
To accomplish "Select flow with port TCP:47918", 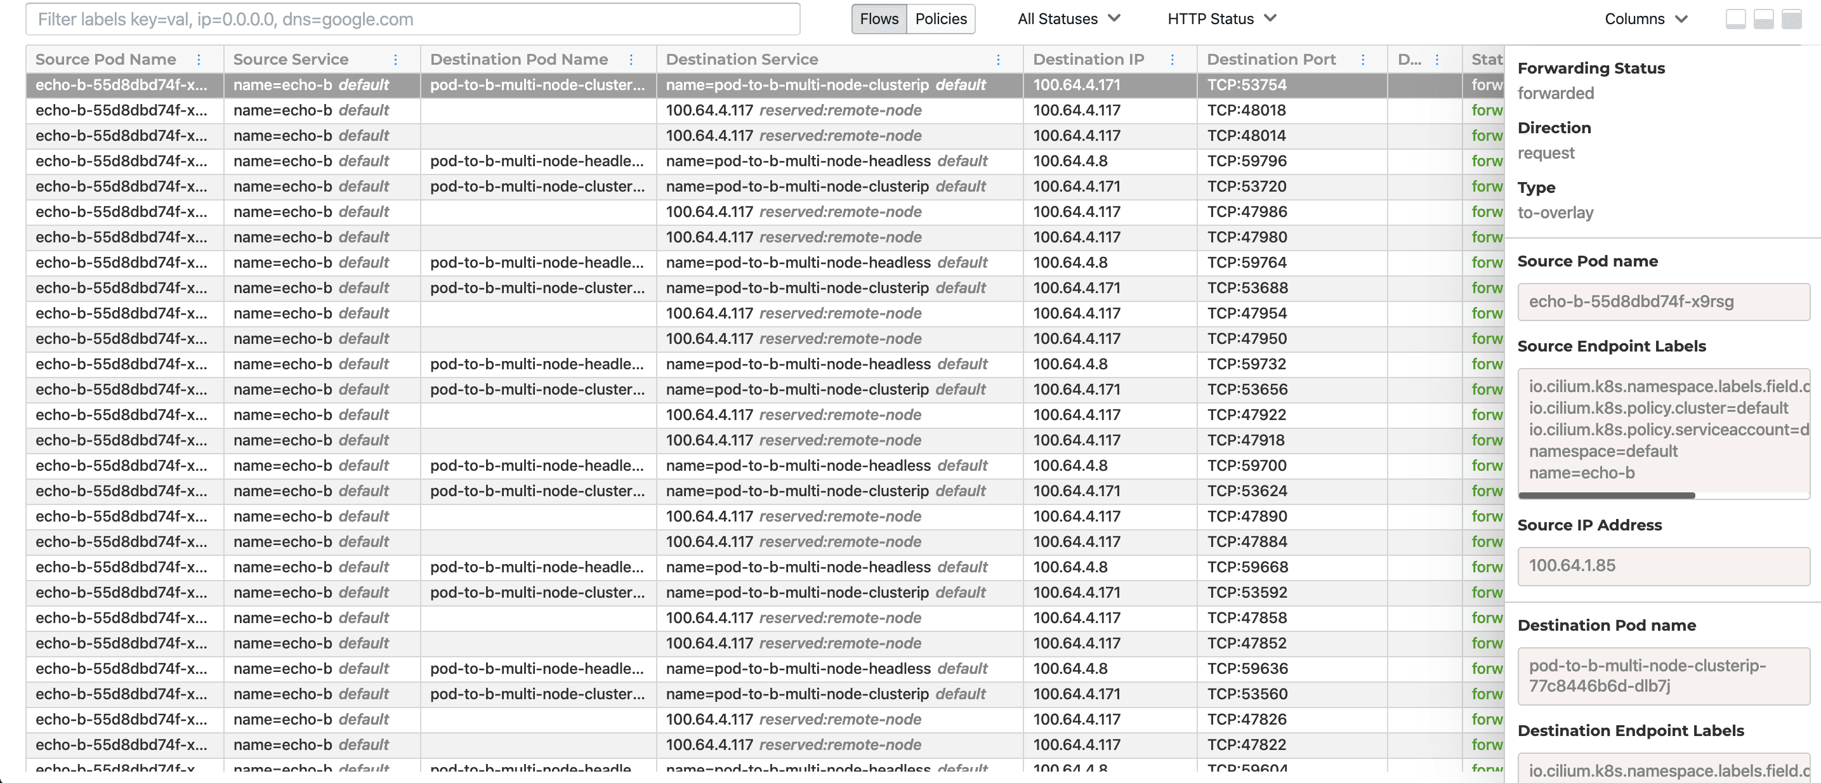I will pos(765,441).
